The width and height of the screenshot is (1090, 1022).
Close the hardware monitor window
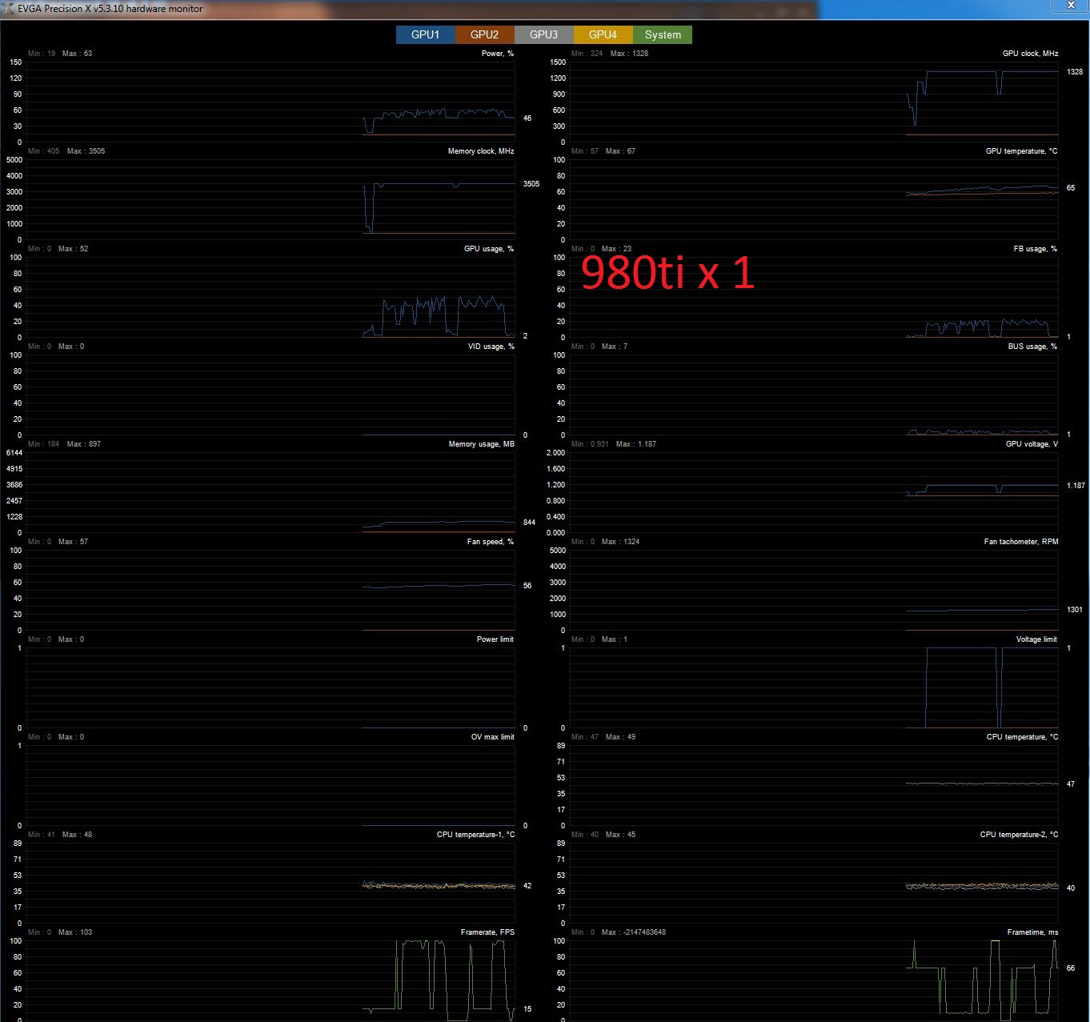(x=1071, y=6)
